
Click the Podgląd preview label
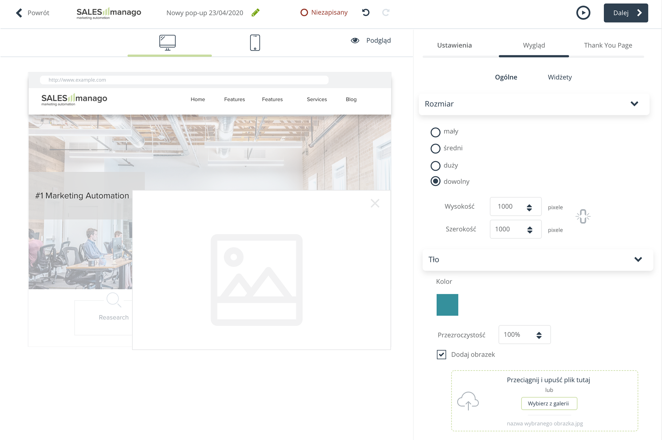378,40
